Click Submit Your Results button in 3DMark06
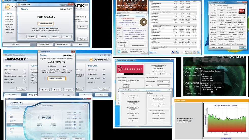This screenshot has height=140, width=249. click(x=56, y=79)
